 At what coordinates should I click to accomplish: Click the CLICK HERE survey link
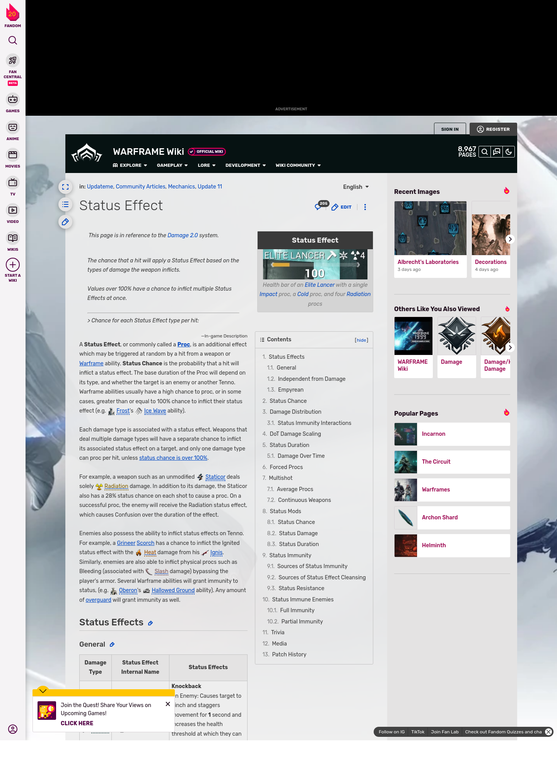point(77,723)
